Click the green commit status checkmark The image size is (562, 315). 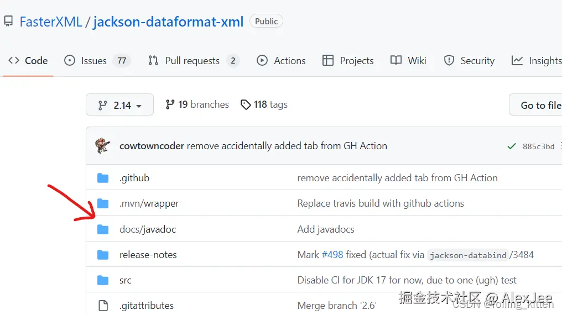511,146
